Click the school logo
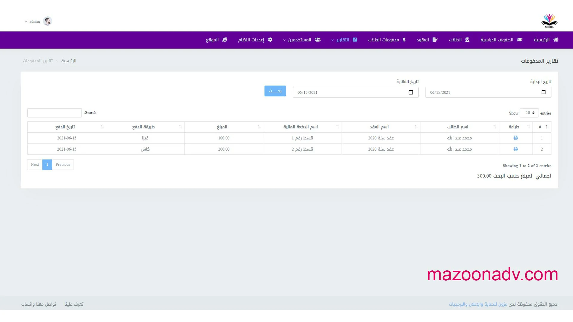 549,21
